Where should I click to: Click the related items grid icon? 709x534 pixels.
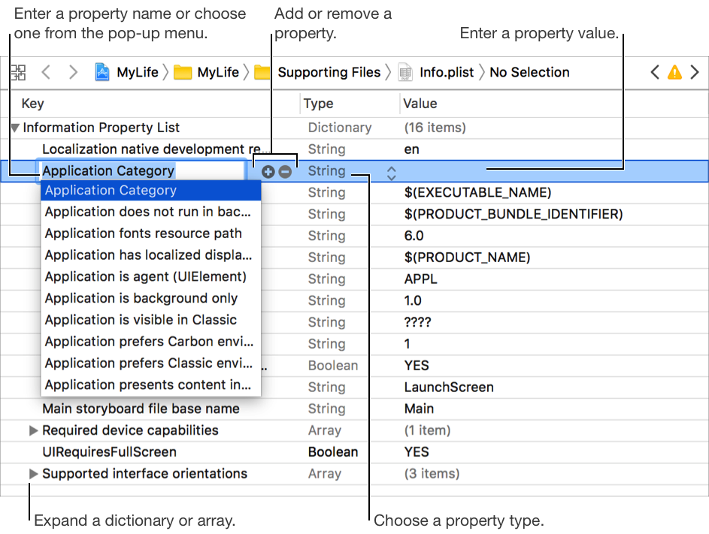18,72
